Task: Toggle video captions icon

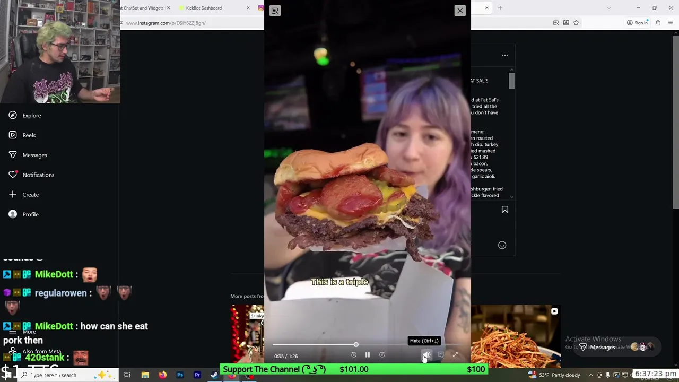Action: [441, 355]
